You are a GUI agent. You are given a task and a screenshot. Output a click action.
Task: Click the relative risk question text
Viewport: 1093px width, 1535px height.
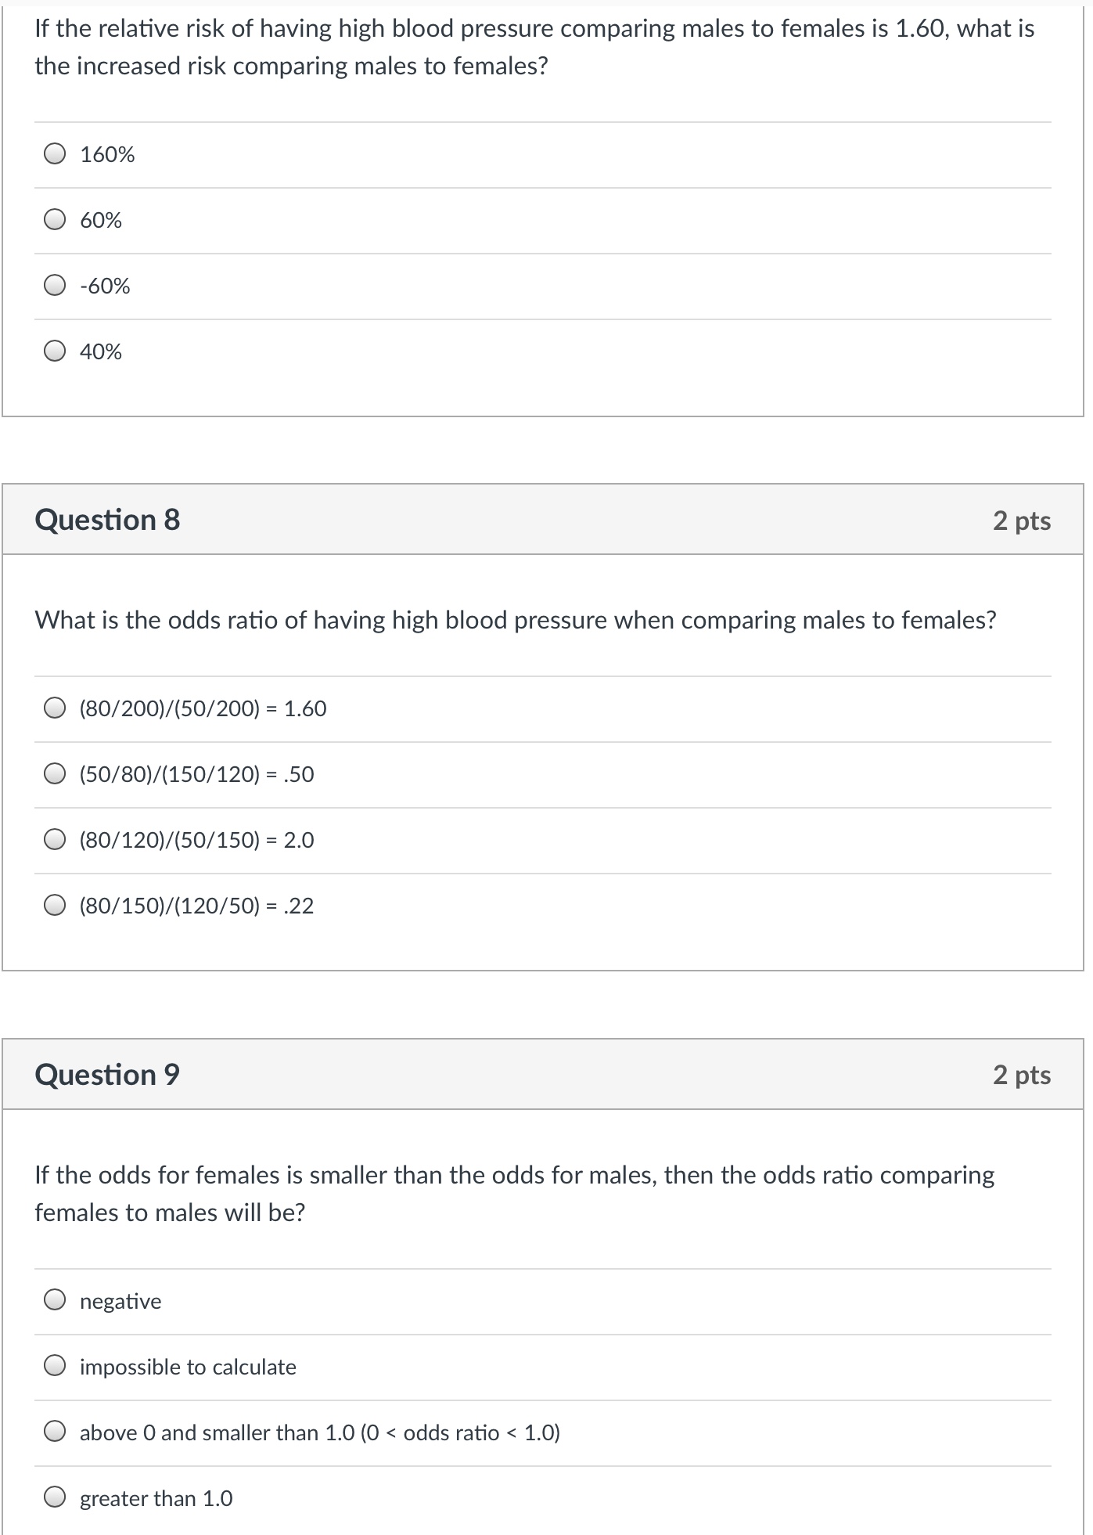click(x=534, y=47)
